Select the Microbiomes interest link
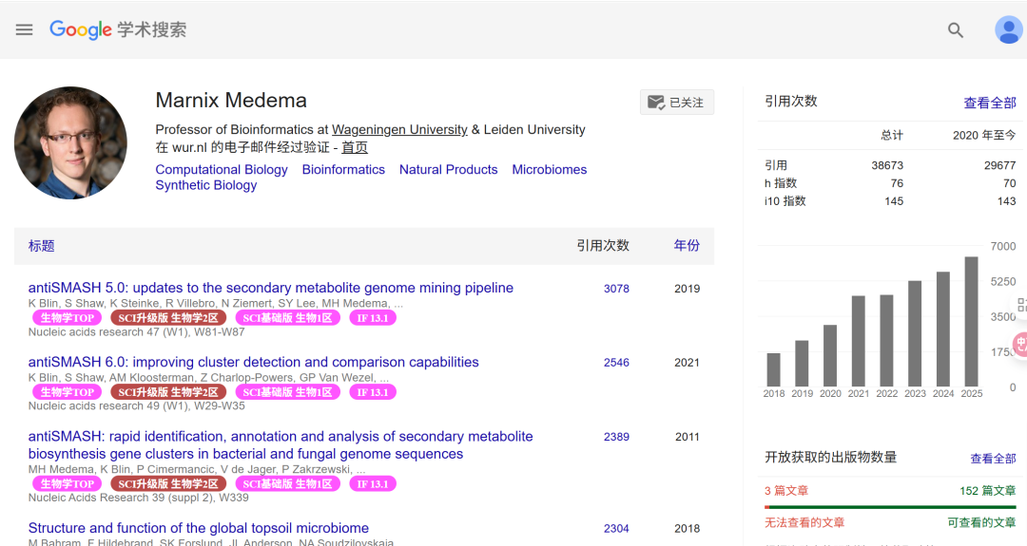The height and width of the screenshot is (546, 1027). pyautogui.click(x=549, y=169)
